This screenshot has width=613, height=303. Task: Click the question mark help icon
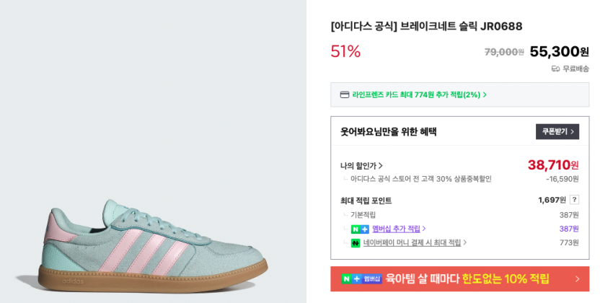(x=574, y=200)
